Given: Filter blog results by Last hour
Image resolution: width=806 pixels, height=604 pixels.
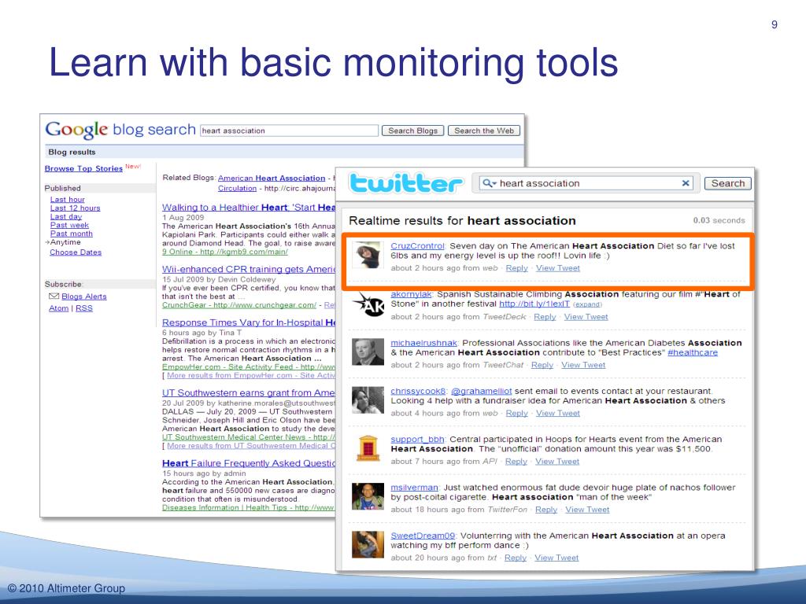Looking at the screenshot, I should [68, 199].
